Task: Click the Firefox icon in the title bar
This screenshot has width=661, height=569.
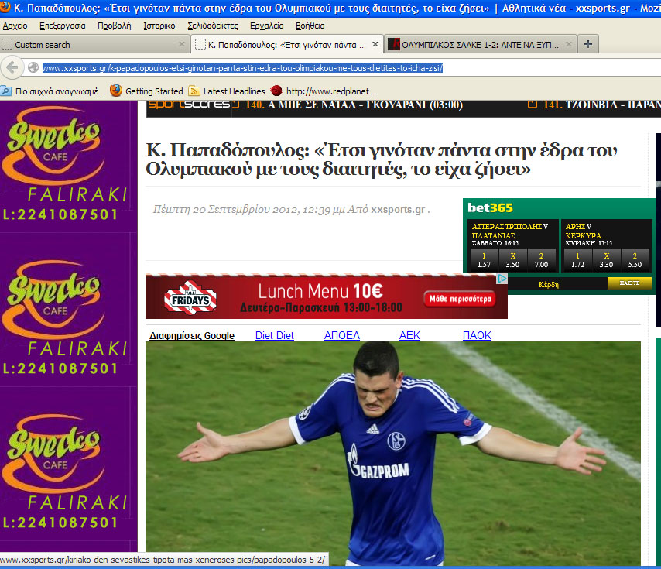Action: [5, 7]
